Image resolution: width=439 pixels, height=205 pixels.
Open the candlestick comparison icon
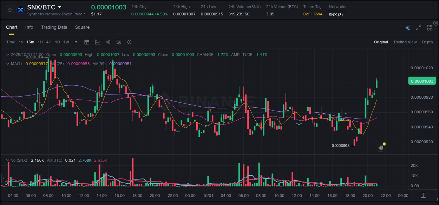pyautogui.click(x=108, y=42)
